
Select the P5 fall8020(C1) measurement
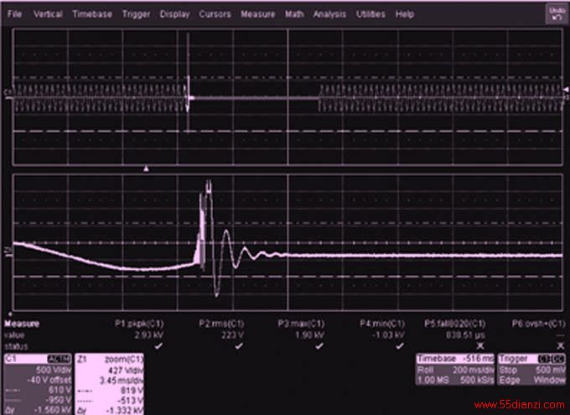(455, 324)
